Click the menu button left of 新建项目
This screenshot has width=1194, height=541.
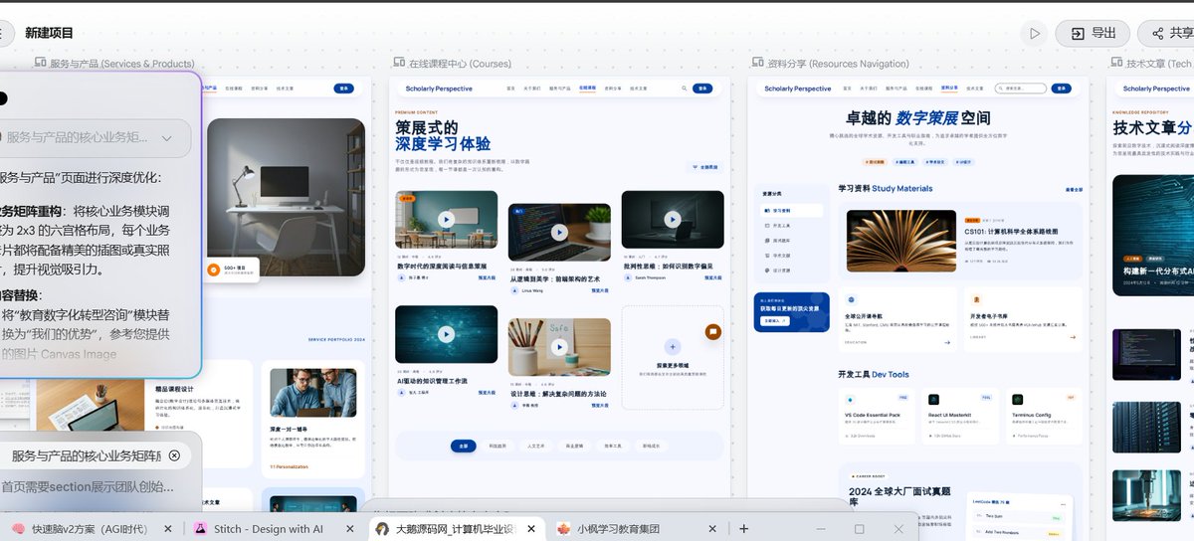click(3, 33)
